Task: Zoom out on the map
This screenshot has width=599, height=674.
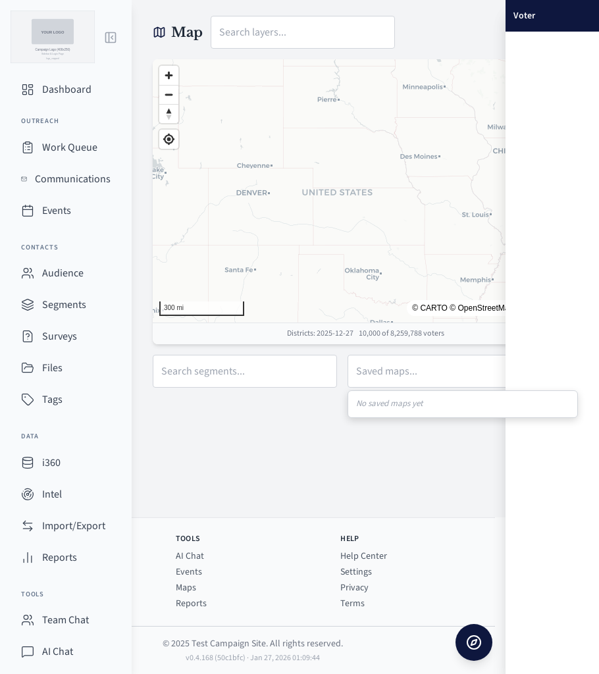Action: (169, 95)
